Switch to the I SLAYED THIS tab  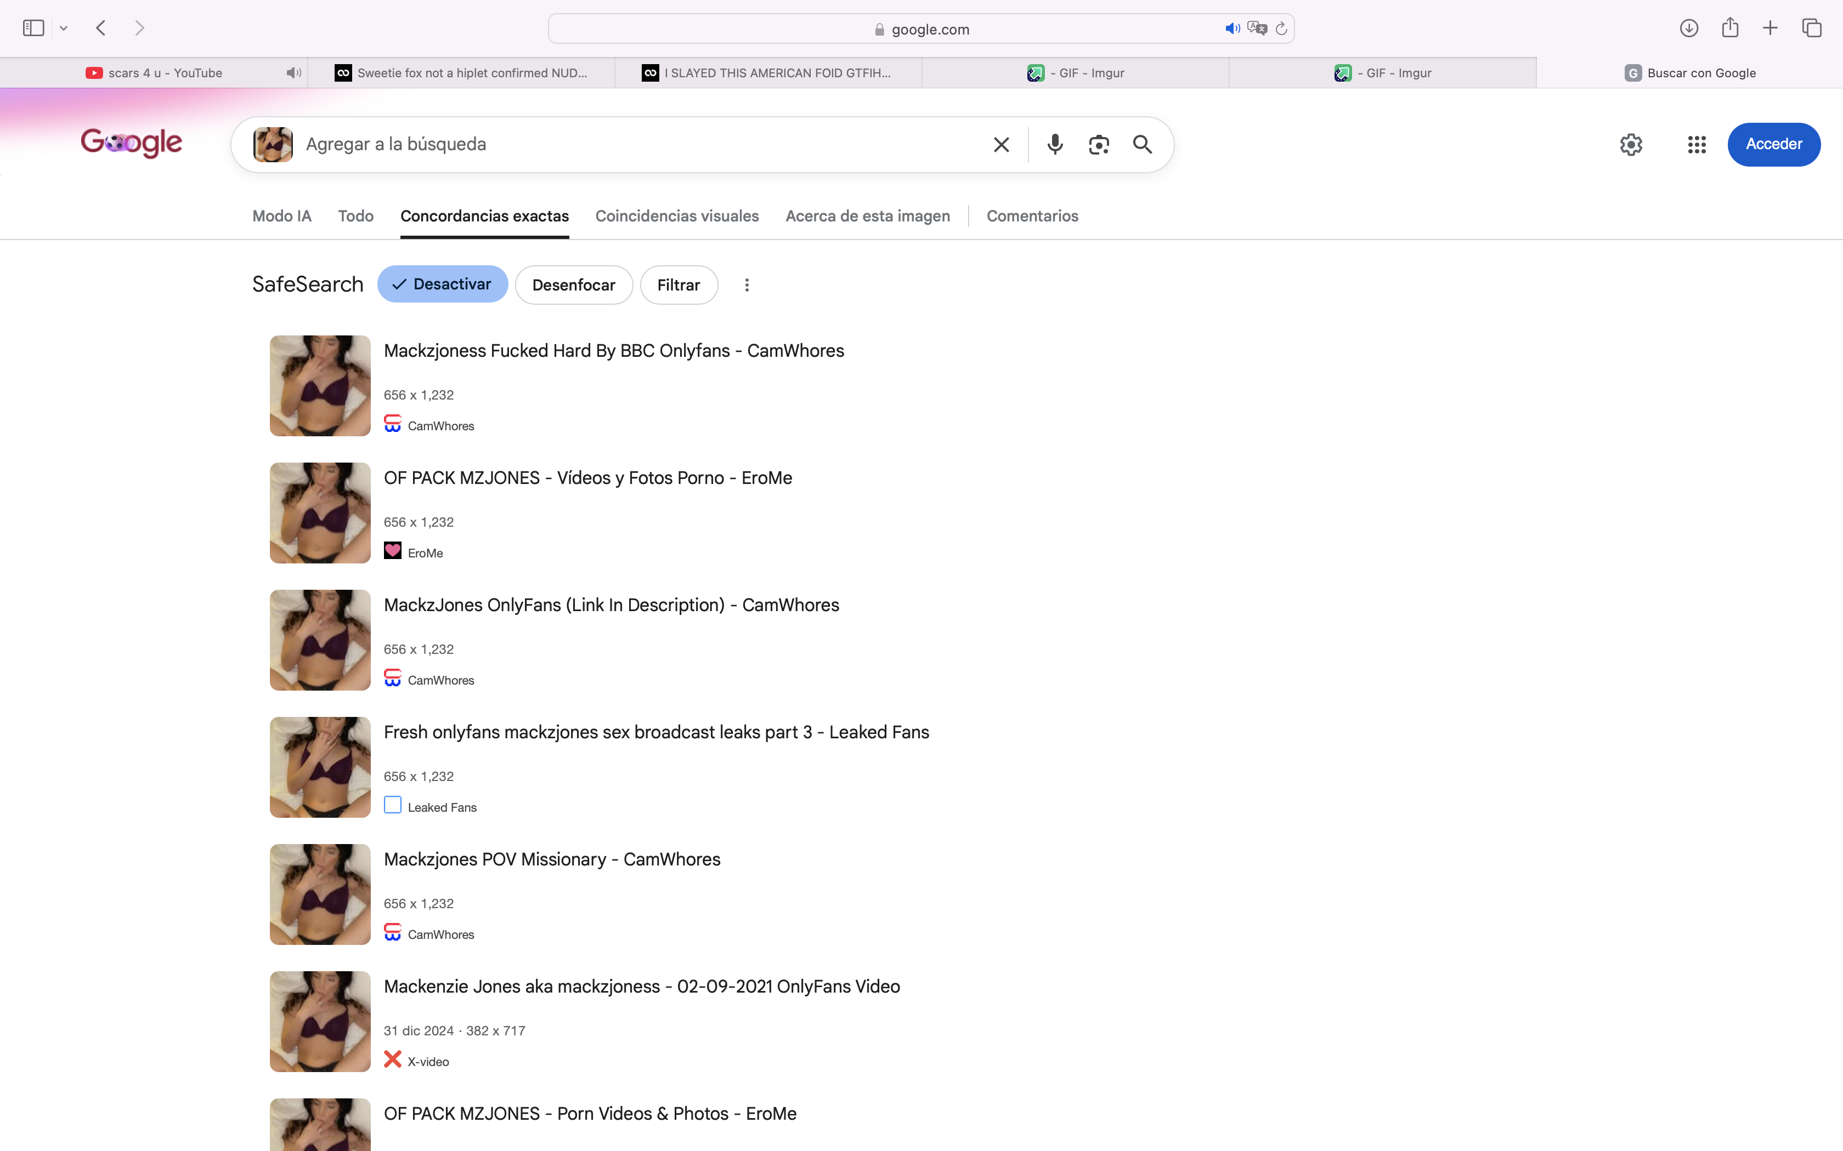point(768,73)
